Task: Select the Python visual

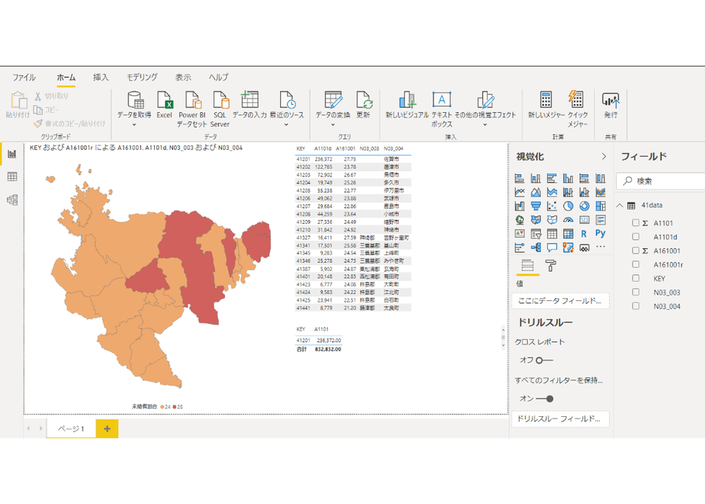Action: (x=600, y=234)
